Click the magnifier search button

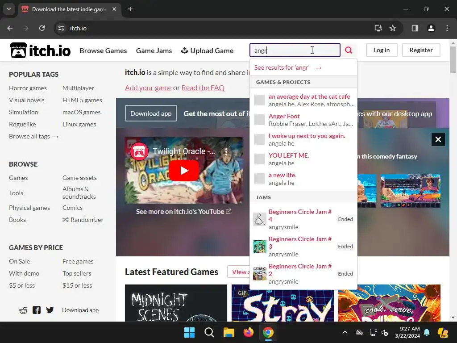click(349, 50)
